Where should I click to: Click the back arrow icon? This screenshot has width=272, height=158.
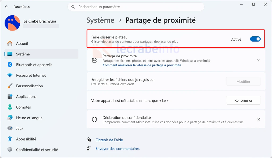pos(7,7)
